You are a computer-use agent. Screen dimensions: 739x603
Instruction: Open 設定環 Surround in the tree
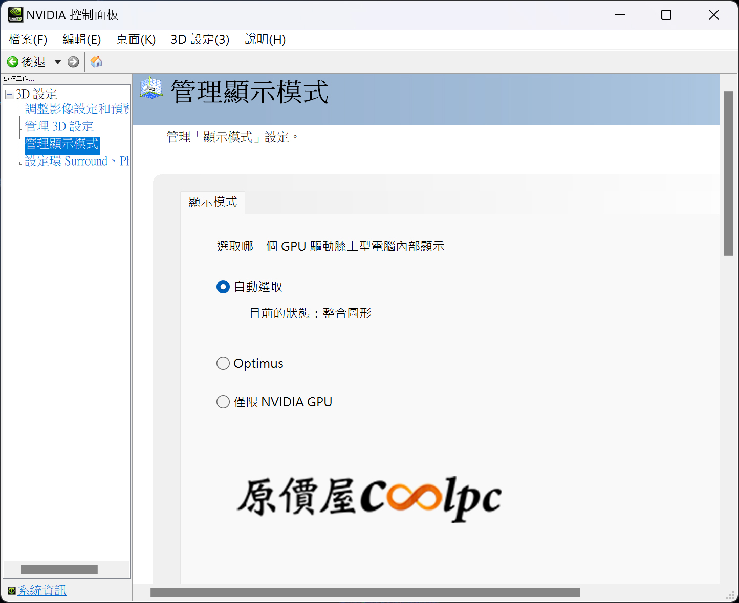coord(77,161)
